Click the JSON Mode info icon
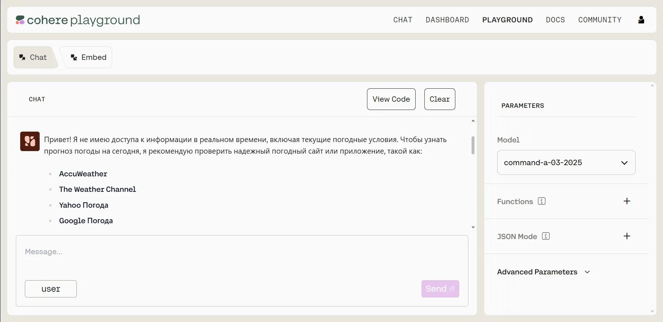The width and height of the screenshot is (663, 322). click(546, 236)
